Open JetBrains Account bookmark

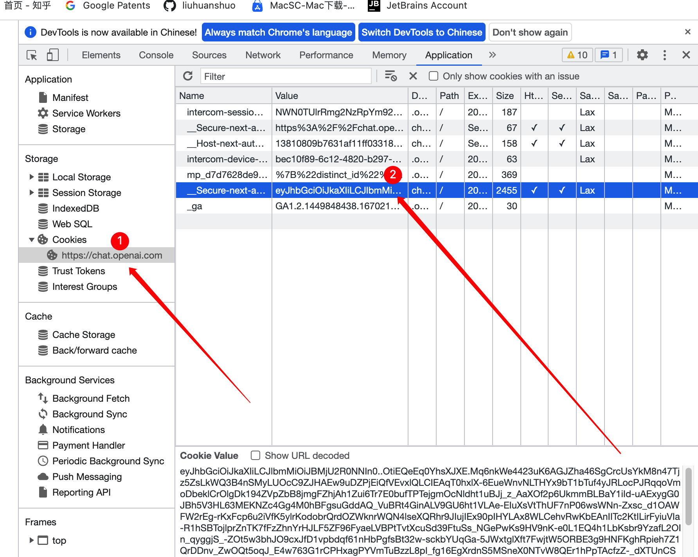[x=417, y=5]
